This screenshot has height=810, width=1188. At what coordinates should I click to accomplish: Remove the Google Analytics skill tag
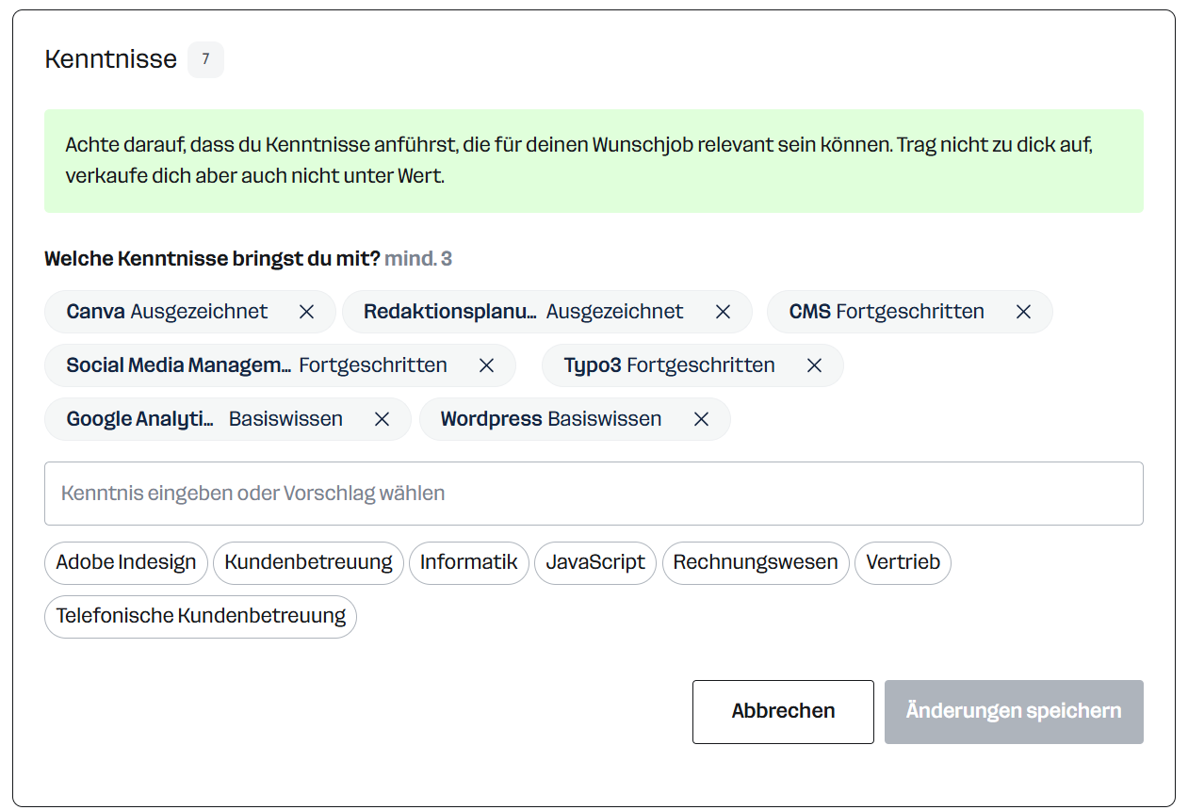click(382, 419)
